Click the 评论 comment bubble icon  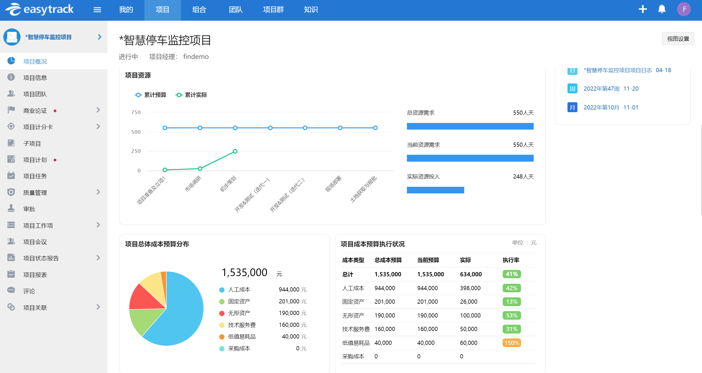tap(11, 290)
